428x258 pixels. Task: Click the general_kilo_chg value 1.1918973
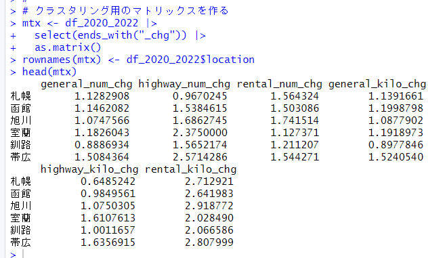click(x=395, y=133)
